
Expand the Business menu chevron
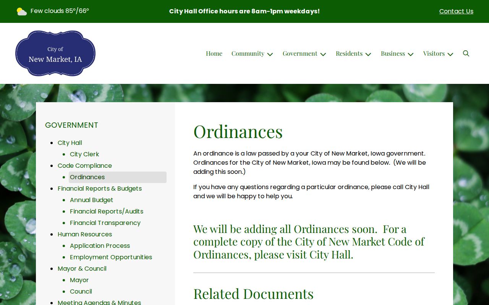411,54
